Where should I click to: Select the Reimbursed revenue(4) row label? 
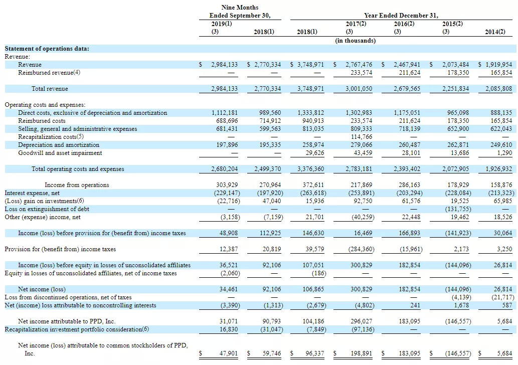tap(49, 73)
